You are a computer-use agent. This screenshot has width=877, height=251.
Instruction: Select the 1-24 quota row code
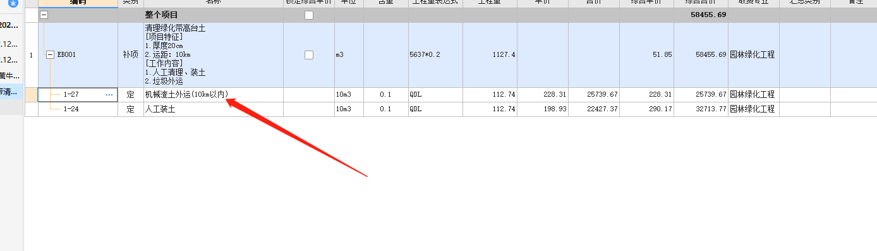71,109
